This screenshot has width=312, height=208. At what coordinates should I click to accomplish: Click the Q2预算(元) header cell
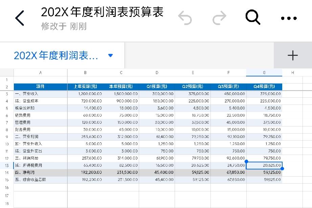pos(193,87)
